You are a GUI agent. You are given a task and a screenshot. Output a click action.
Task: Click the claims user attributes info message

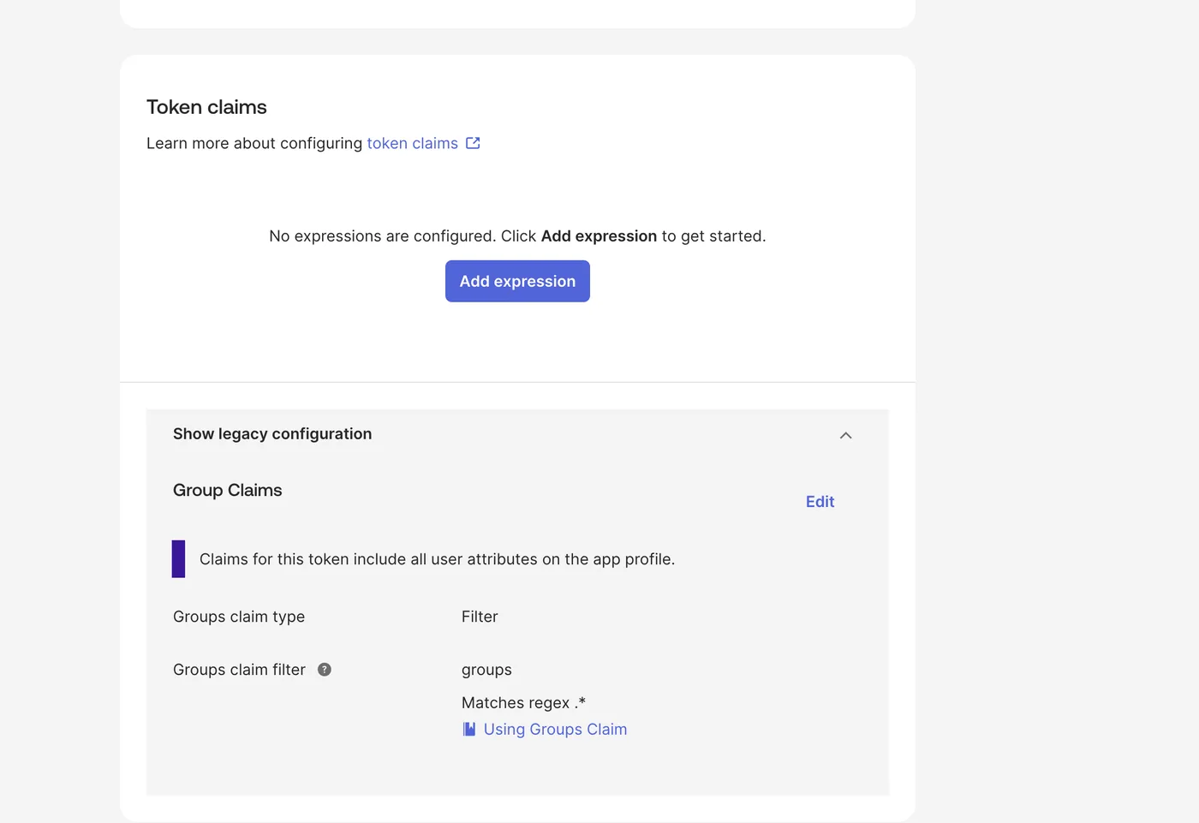pyautogui.click(x=437, y=559)
